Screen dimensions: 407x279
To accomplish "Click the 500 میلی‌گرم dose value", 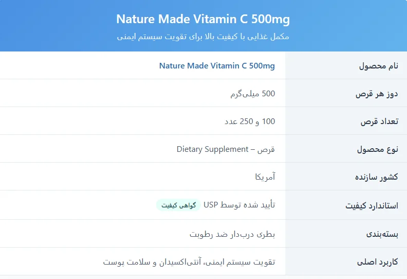I will pos(252,94).
